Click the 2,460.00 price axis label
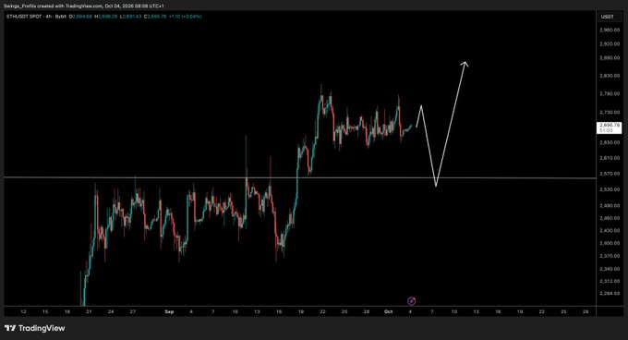628x340 pixels. click(610, 218)
